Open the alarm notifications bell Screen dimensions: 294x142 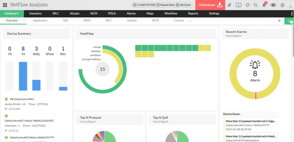pyautogui.click(x=264, y=5)
